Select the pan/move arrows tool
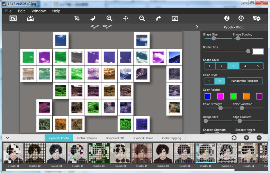 tap(126, 18)
